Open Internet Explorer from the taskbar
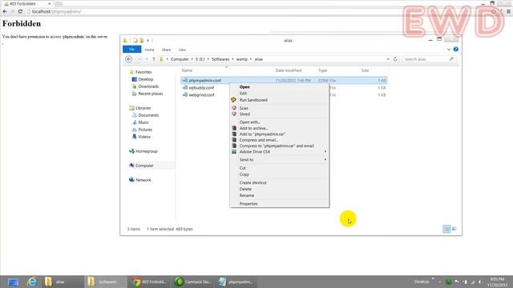Image resolution: width=513 pixels, height=288 pixels. point(32,282)
